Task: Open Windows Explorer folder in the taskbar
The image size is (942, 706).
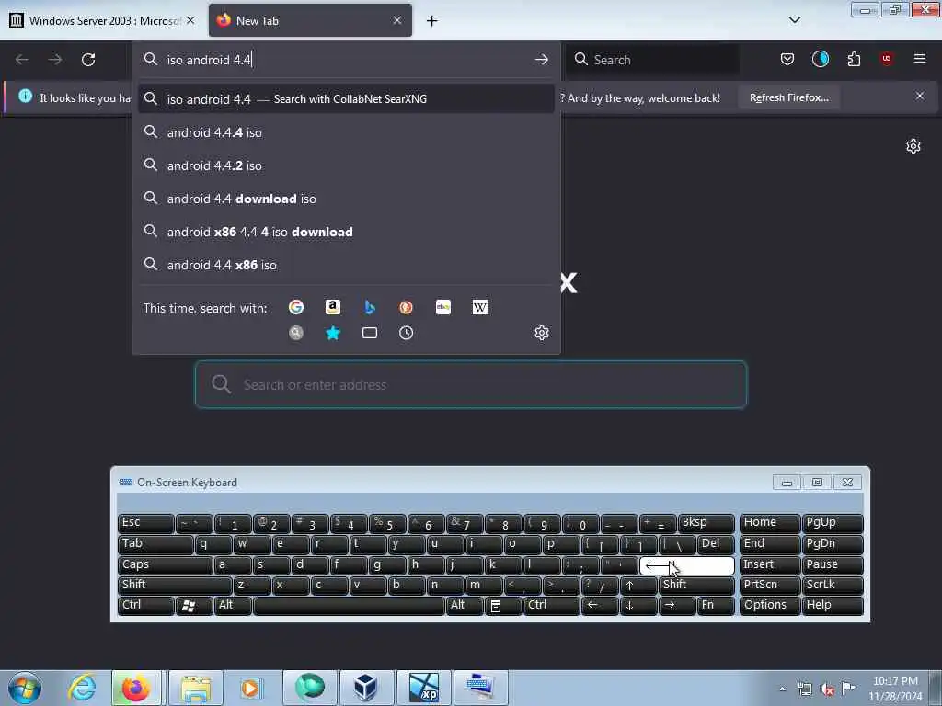Action: (x=196, y=688)
